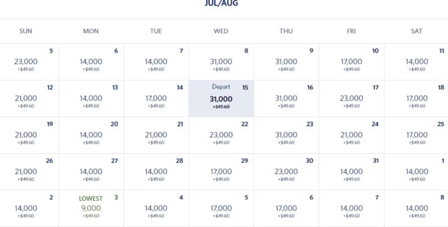The height and width of the screenshot is (227, 448).
Task: Pick Monday July 20 fare 14,000
Action: (x=91, y=135)
